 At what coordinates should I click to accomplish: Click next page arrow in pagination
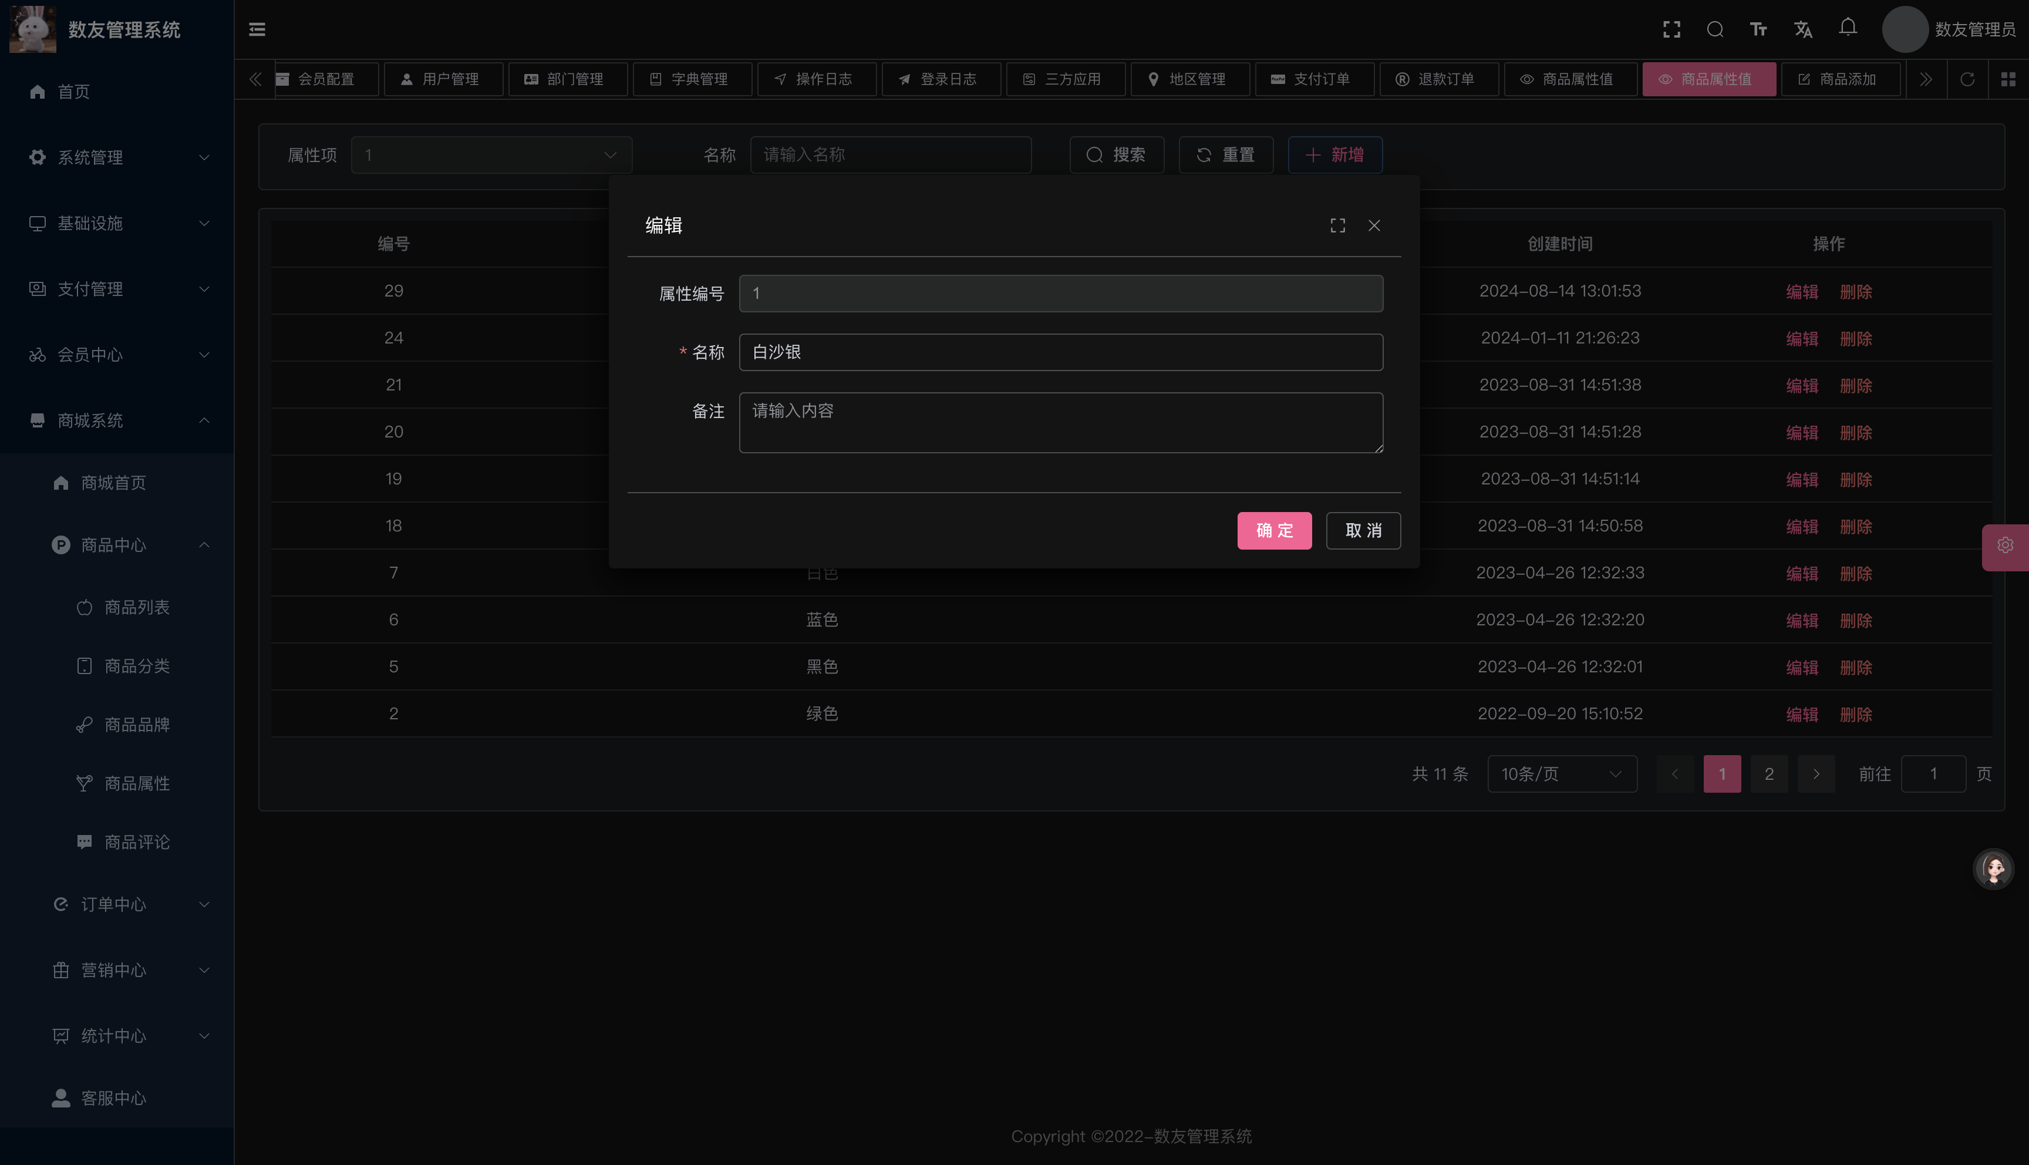1816,774
